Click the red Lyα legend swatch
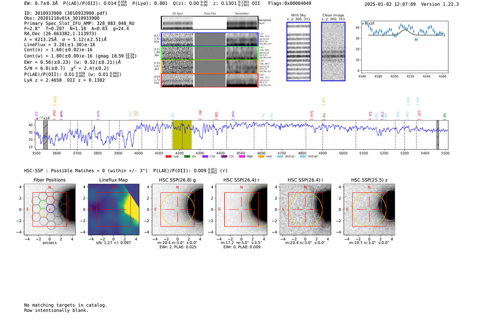Screen dimensions: 483x329 [x=168, y=157]
